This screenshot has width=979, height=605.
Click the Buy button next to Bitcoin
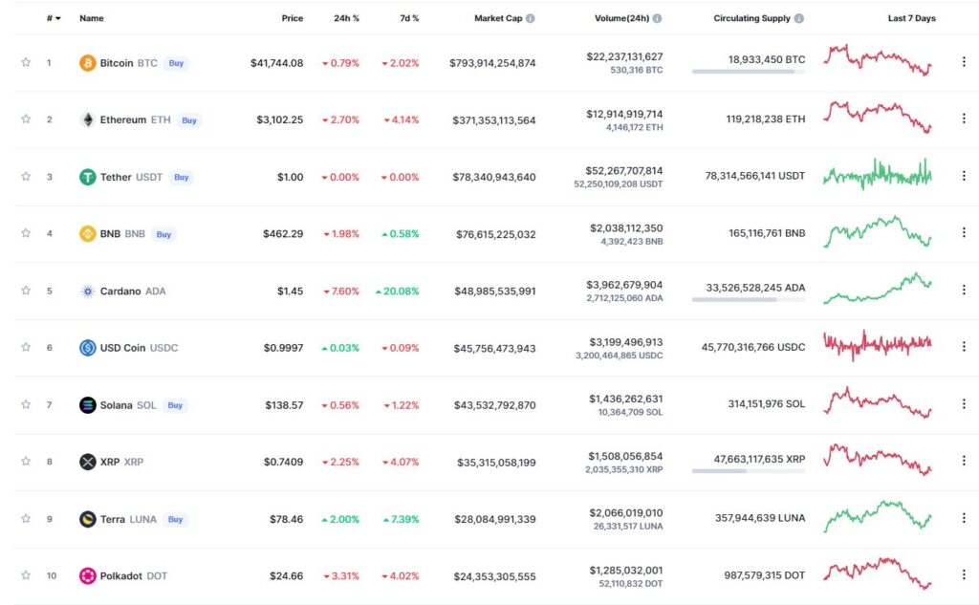pos(176,63)
